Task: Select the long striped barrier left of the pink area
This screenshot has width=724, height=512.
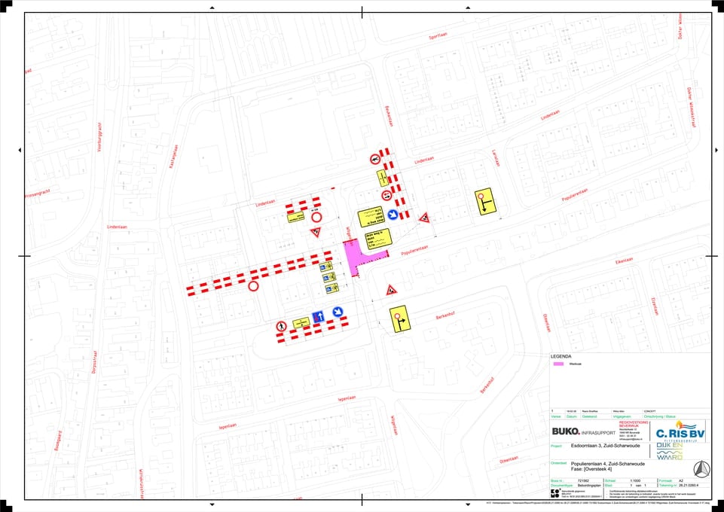Action: coord(259,273)
